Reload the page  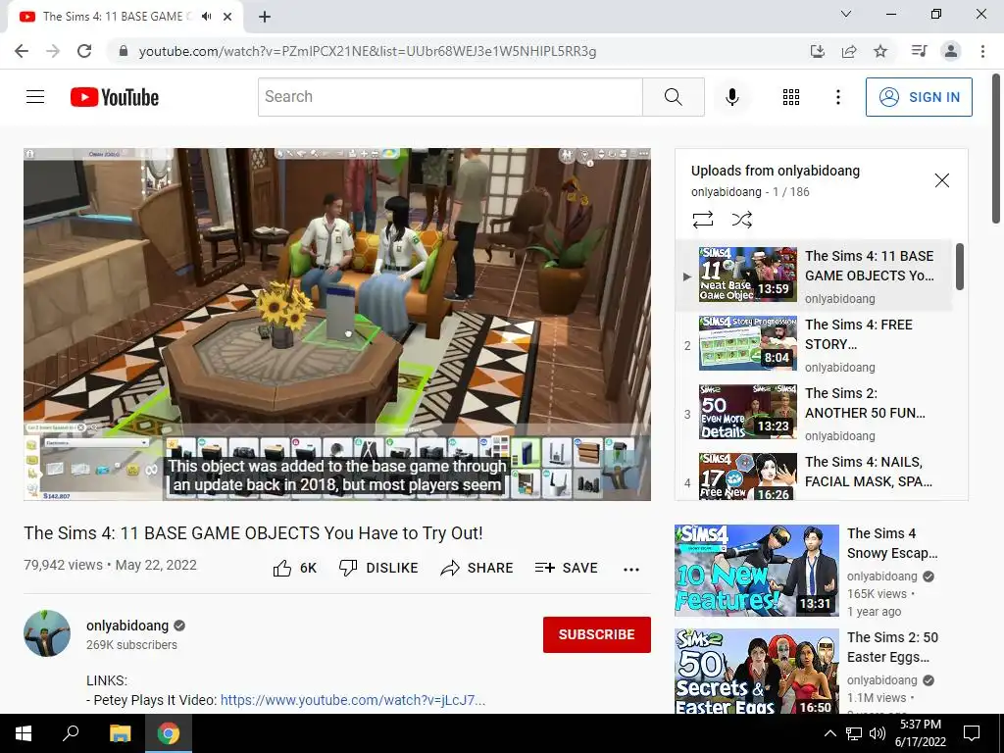[x=84, y=51]
